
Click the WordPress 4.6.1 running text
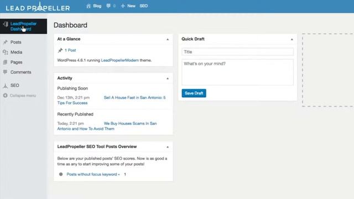79,60
